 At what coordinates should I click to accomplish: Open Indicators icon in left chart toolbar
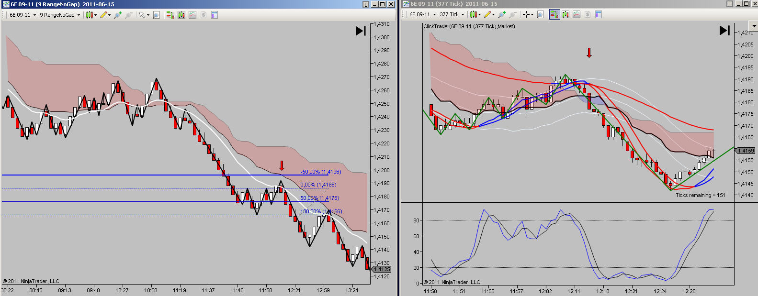[192, 15]
